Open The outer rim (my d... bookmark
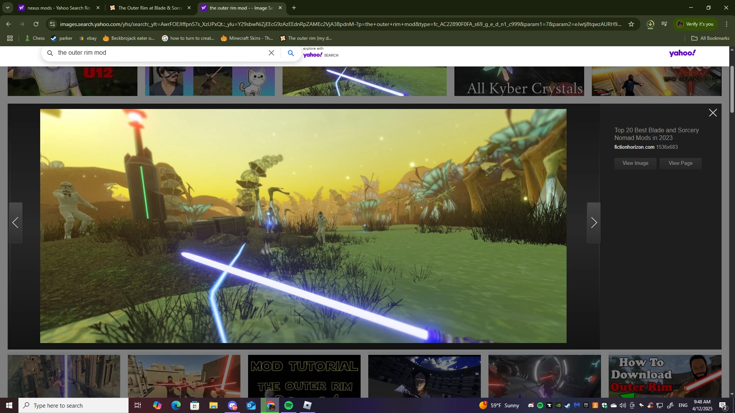735x413 pixels. (x=306, y=38)
